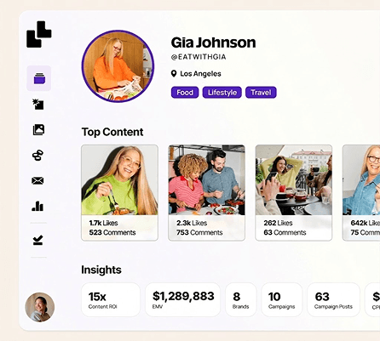Click the Top Content heading
This screenshot has width=380, height=341.
[x=112, y=132]
